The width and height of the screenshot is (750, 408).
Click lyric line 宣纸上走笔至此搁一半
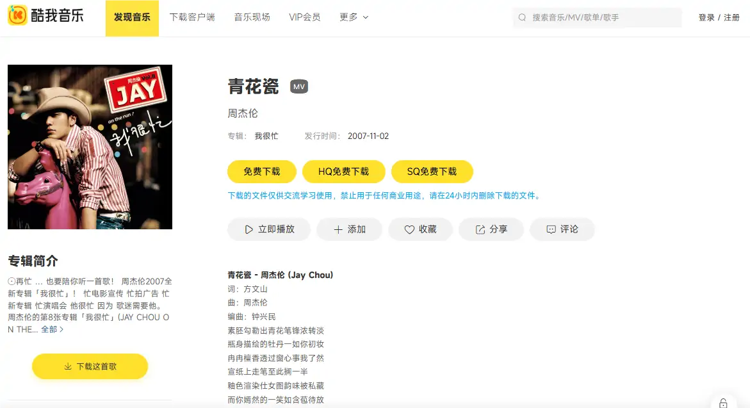[268, 371]
